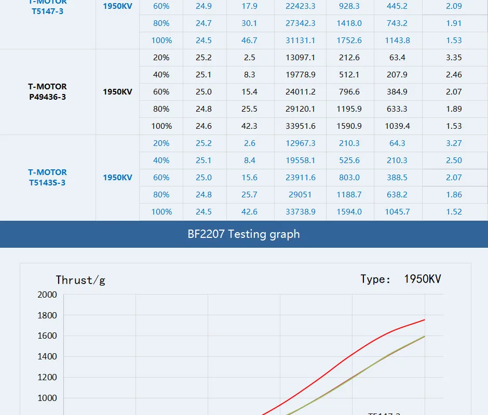Click the BF2207 Testing graph header
This screenshot has width=488, height=415.
[x=244, y=234]
